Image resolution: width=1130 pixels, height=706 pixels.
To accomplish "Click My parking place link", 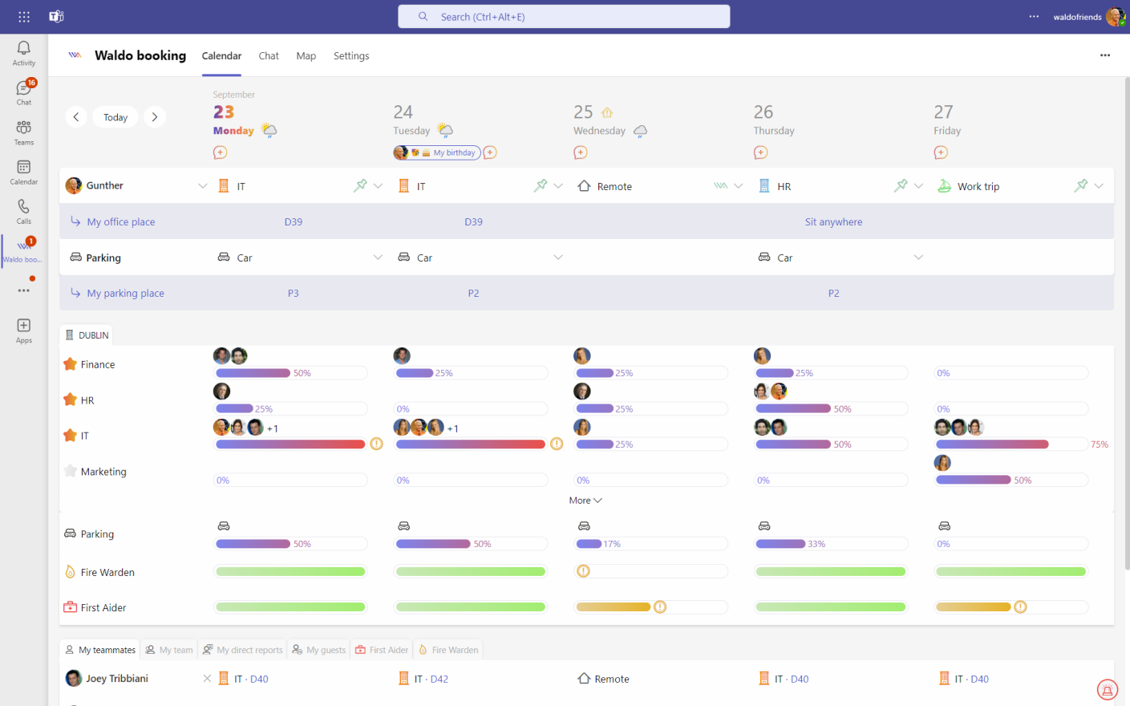I will 126,293.
